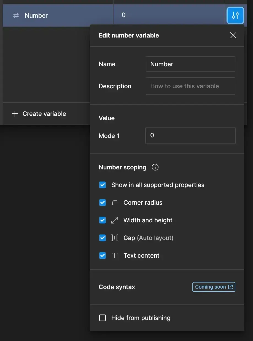Toggle the Width and height checkbox
The height and width of the screenshot is (341, 253).
[x=103, y=220]
